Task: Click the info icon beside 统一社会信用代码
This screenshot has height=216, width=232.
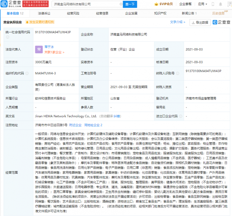Action: click(7, 37)
